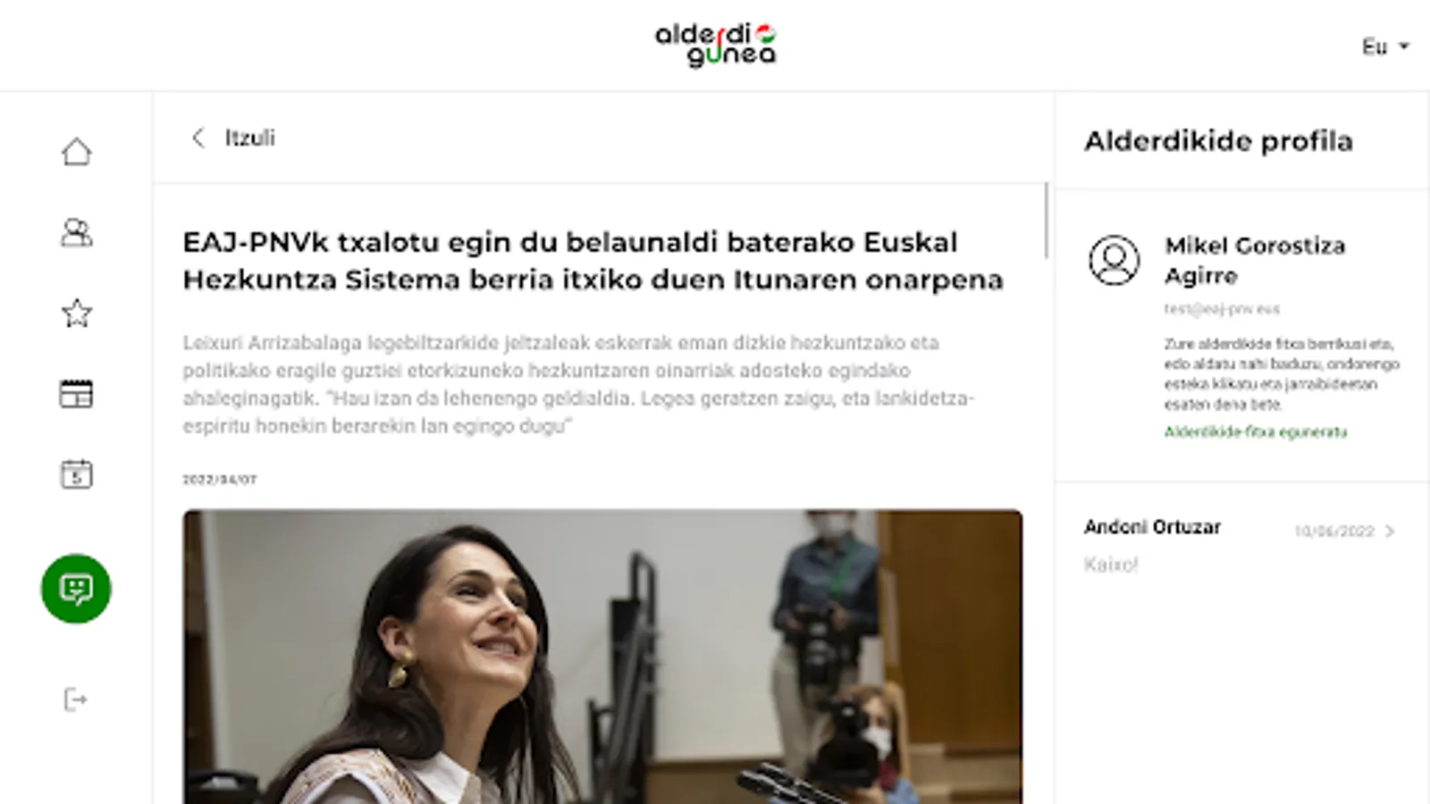This screenshot has height=804, width=1430.
Task: Open the news layout icon in sidebar
Action: pos(76,394)
